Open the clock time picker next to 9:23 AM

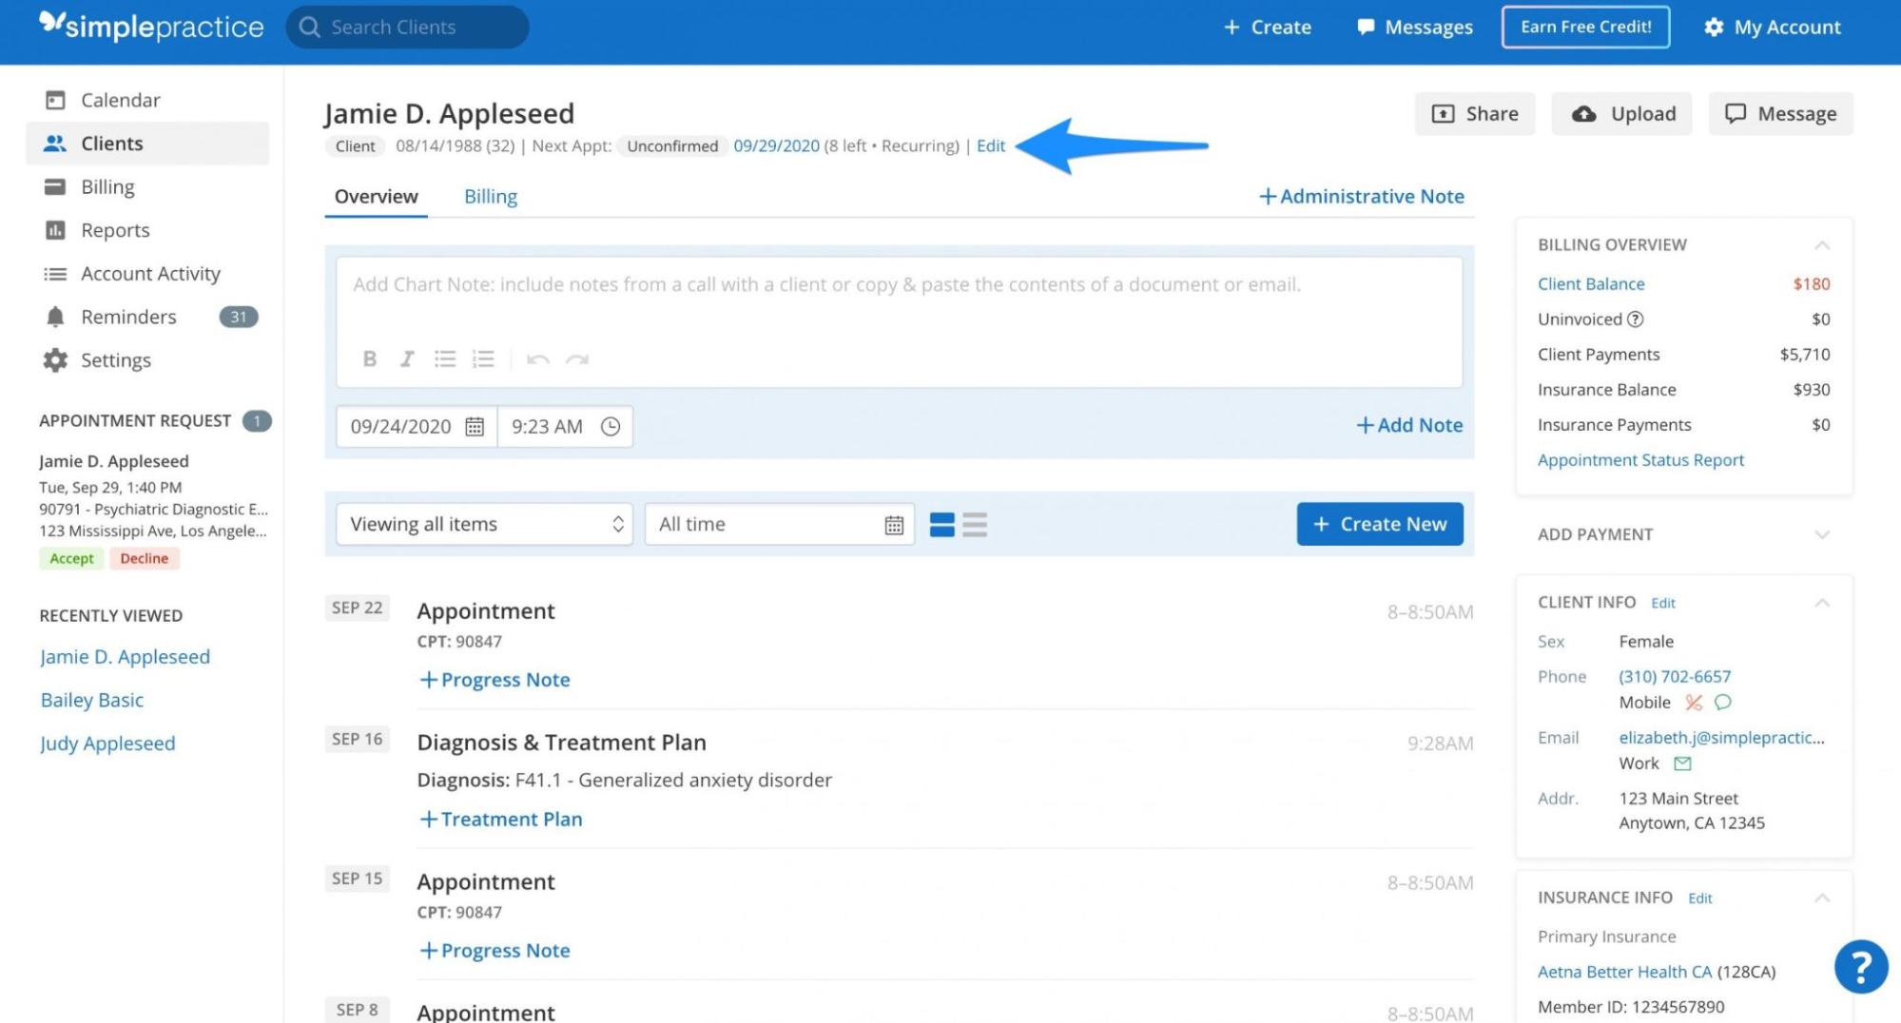(611, 426)
